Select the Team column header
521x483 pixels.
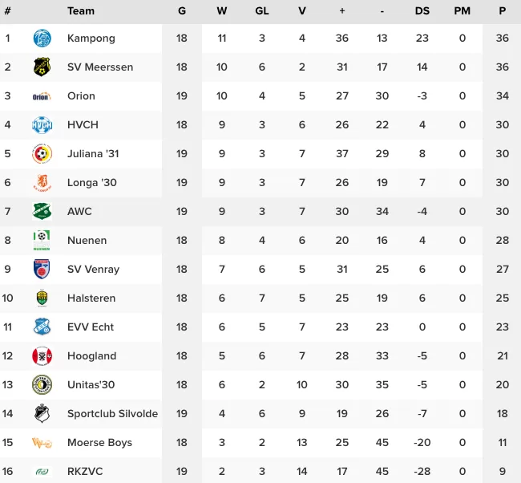click(81, 11)
